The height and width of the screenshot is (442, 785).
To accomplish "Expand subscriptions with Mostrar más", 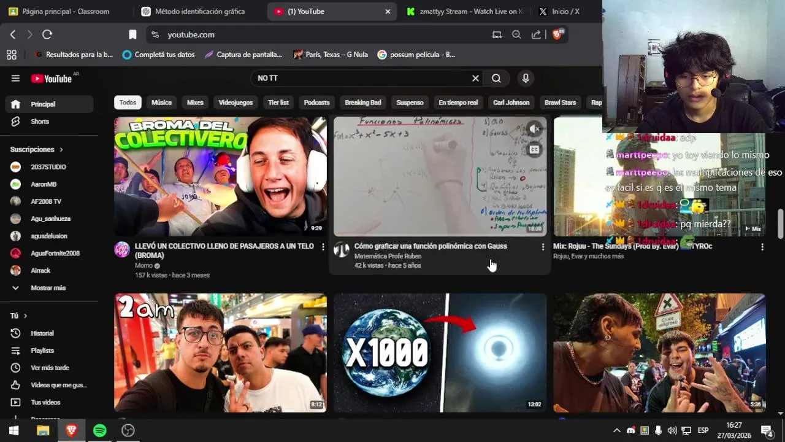I will pyautogui.click(x=49, y=288).
